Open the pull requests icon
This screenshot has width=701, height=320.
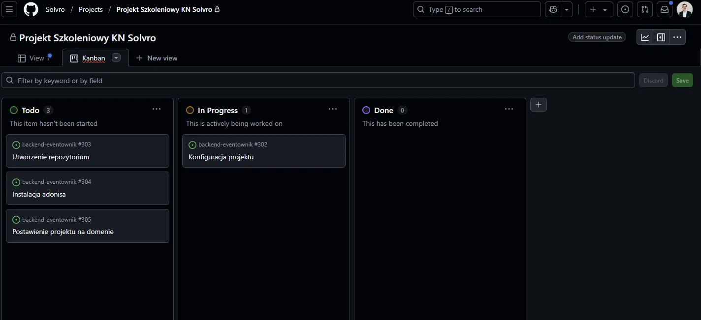(x=644, y=9)
